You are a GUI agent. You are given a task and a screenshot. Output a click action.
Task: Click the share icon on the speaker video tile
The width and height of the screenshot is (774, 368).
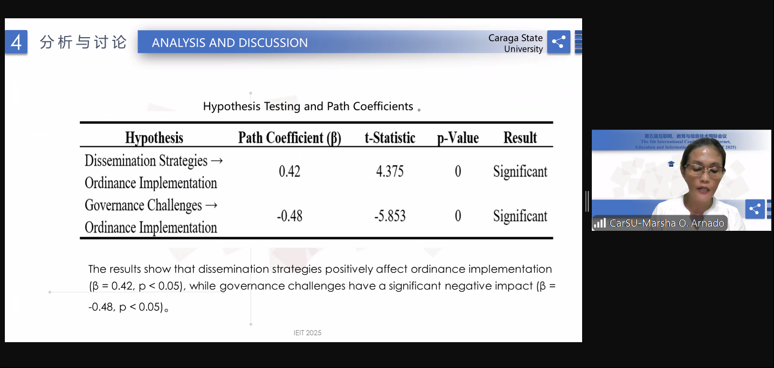(755, 209)
